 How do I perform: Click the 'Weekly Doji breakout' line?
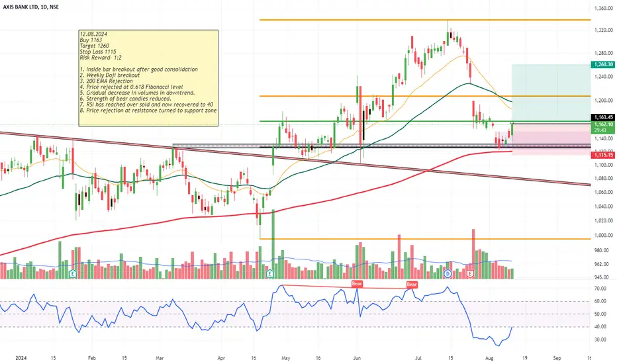click(110, 75)
